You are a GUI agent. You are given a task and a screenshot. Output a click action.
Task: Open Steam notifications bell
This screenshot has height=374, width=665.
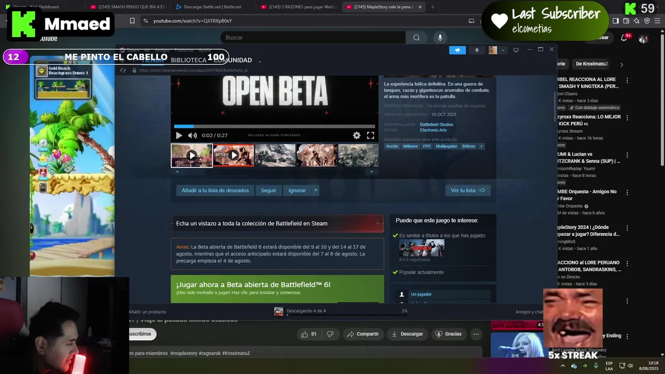tap(477, 50)
